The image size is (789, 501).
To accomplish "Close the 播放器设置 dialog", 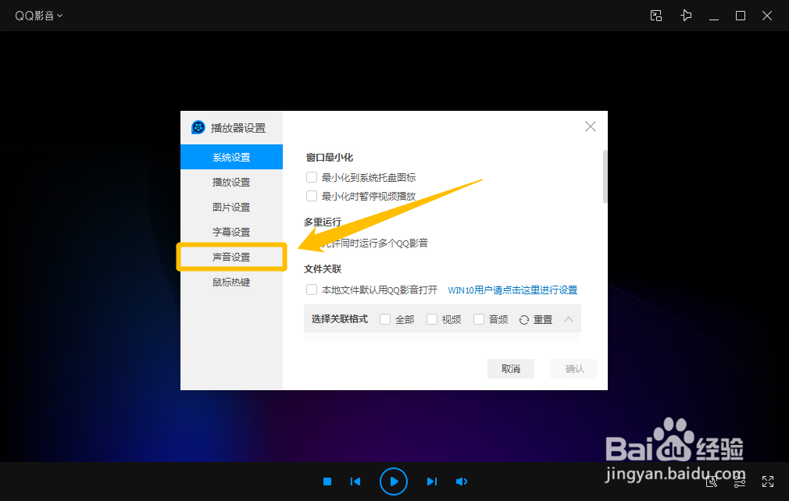I will (x=591, y=126).
